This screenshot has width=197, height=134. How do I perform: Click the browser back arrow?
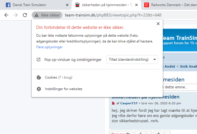click(x=6, y=15)
